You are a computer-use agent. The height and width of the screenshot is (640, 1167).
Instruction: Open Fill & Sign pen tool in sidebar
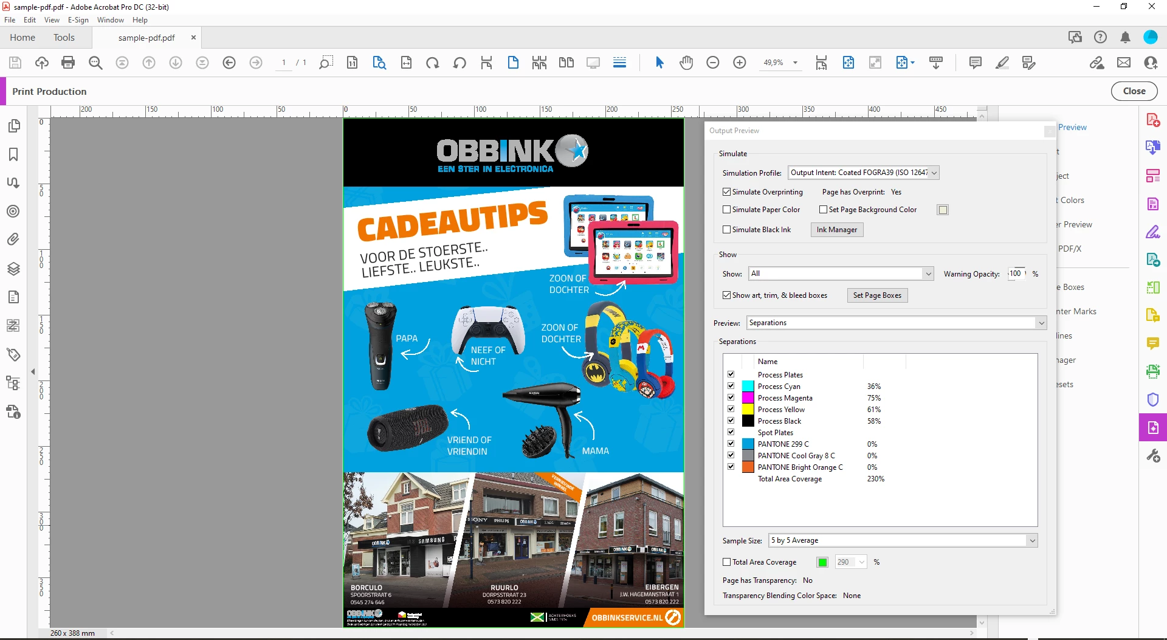[1153, 232]
